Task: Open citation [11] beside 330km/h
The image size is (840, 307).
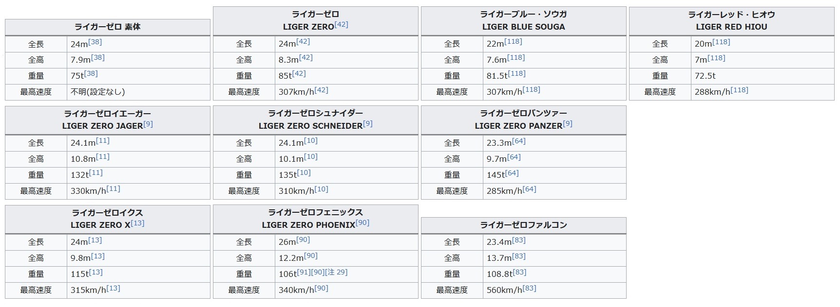Action: click(113, 188)
